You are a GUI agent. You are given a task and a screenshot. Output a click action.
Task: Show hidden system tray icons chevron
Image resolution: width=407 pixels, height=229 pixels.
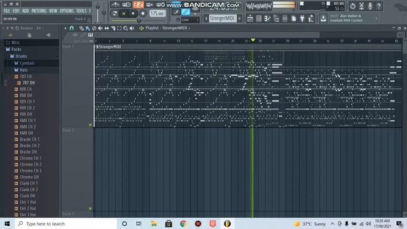(332, 223)
